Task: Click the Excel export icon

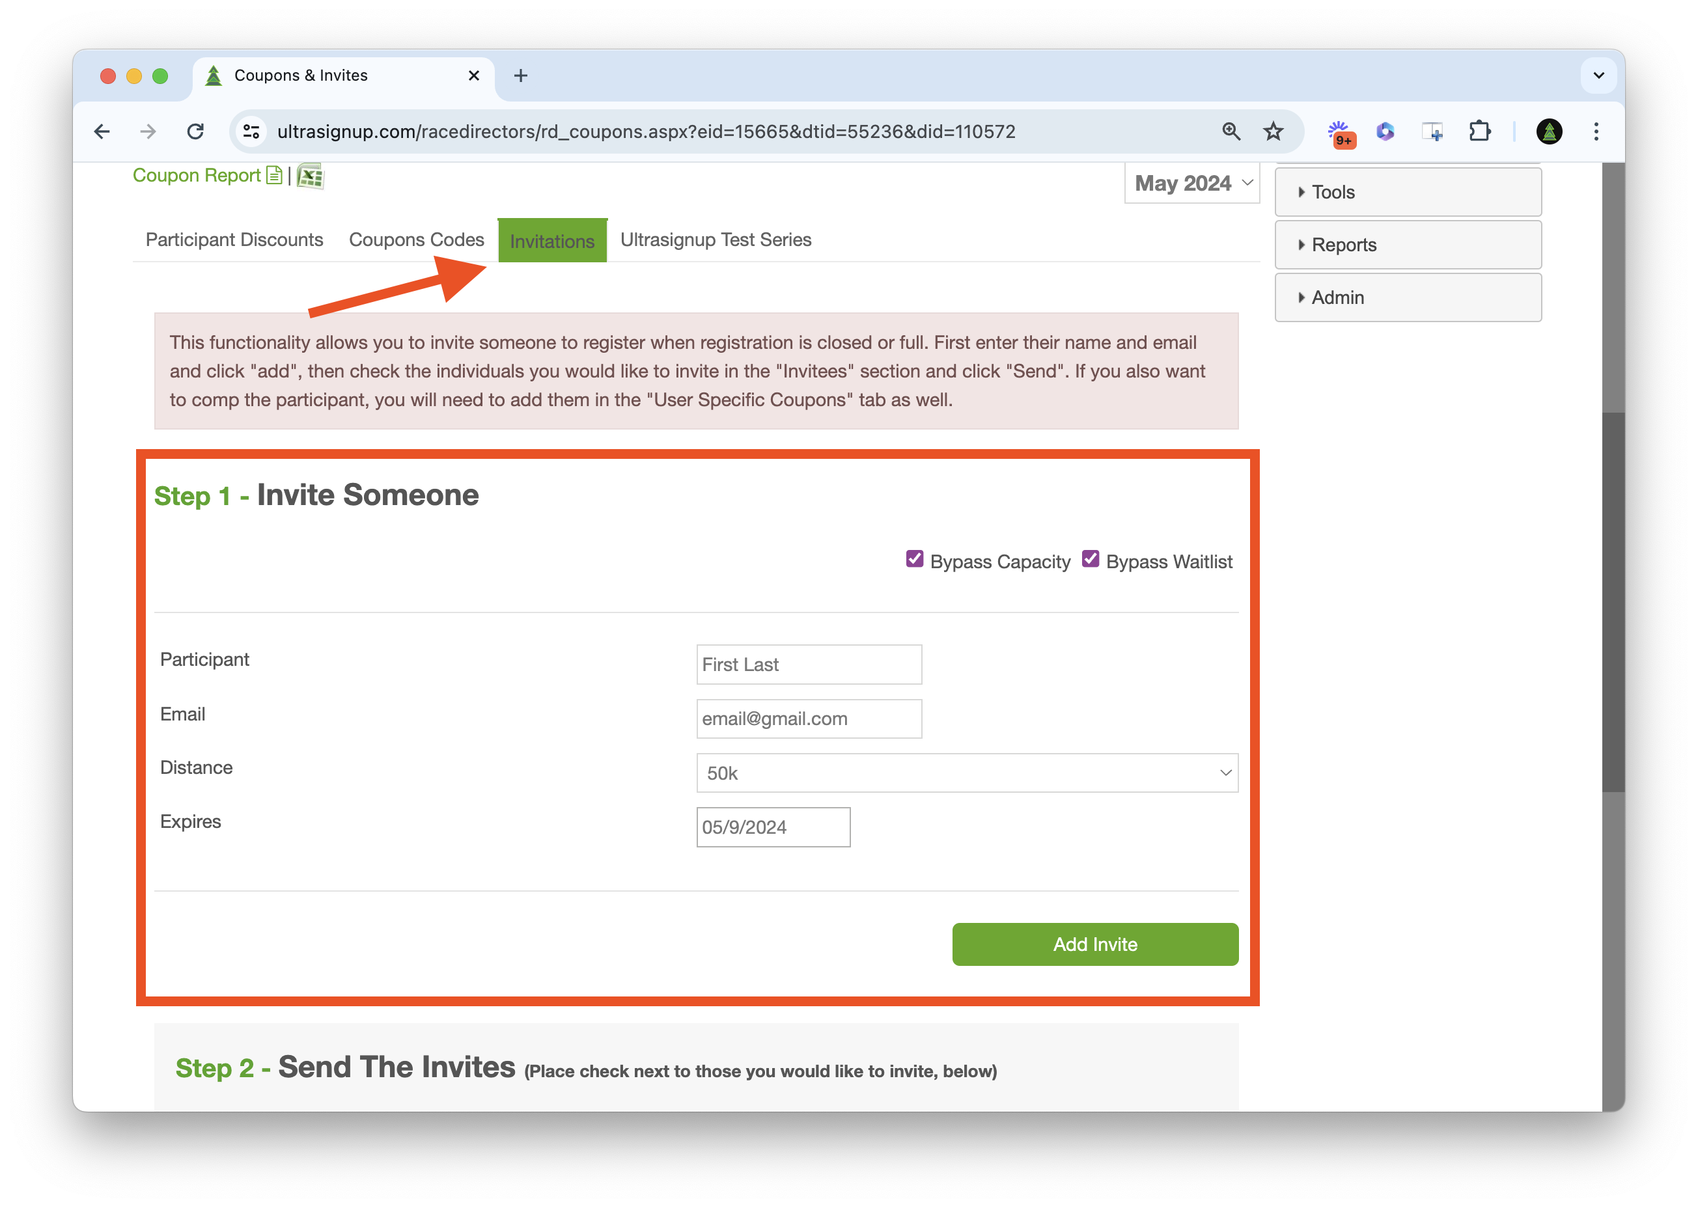Action: click(x=311, y=176)
